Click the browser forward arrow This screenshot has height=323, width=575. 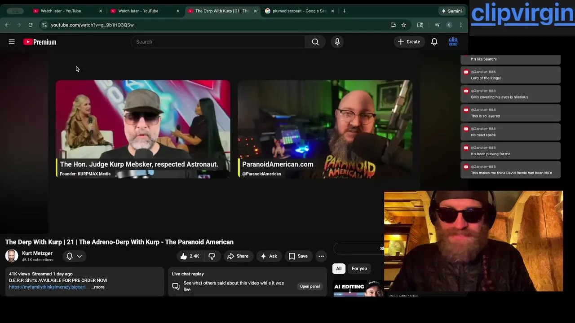(x=18, y=25)
